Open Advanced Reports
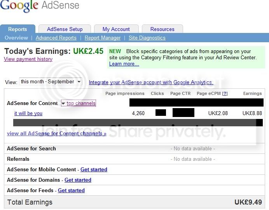 tap(56, 38)
